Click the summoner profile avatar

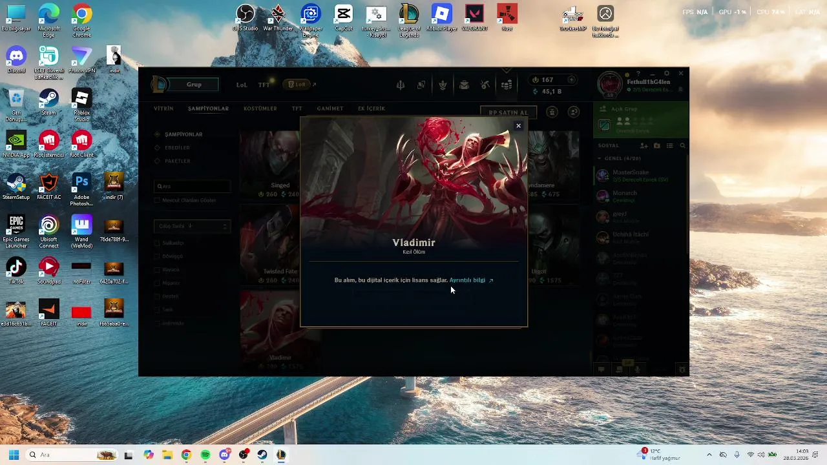click(x=609, y=85)
